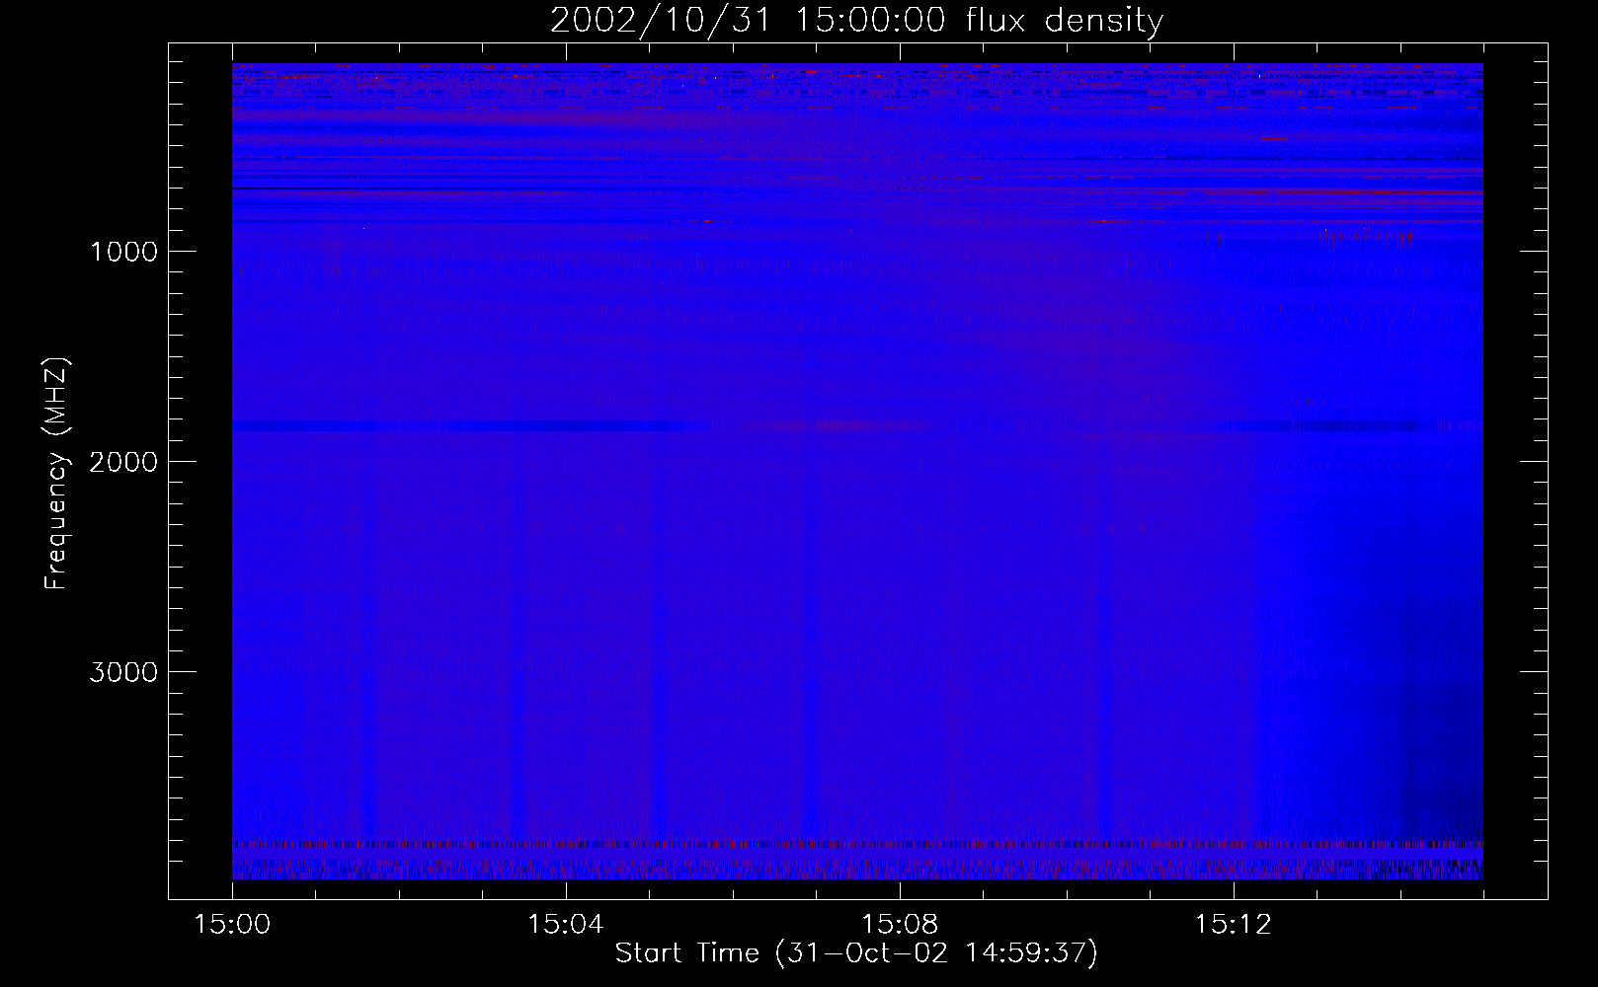Click the 'Start Time (31-Oct-02 14:59:37)' label
Screen dimensions: 1598x987
pyautogui.click(x=856, y=953)
